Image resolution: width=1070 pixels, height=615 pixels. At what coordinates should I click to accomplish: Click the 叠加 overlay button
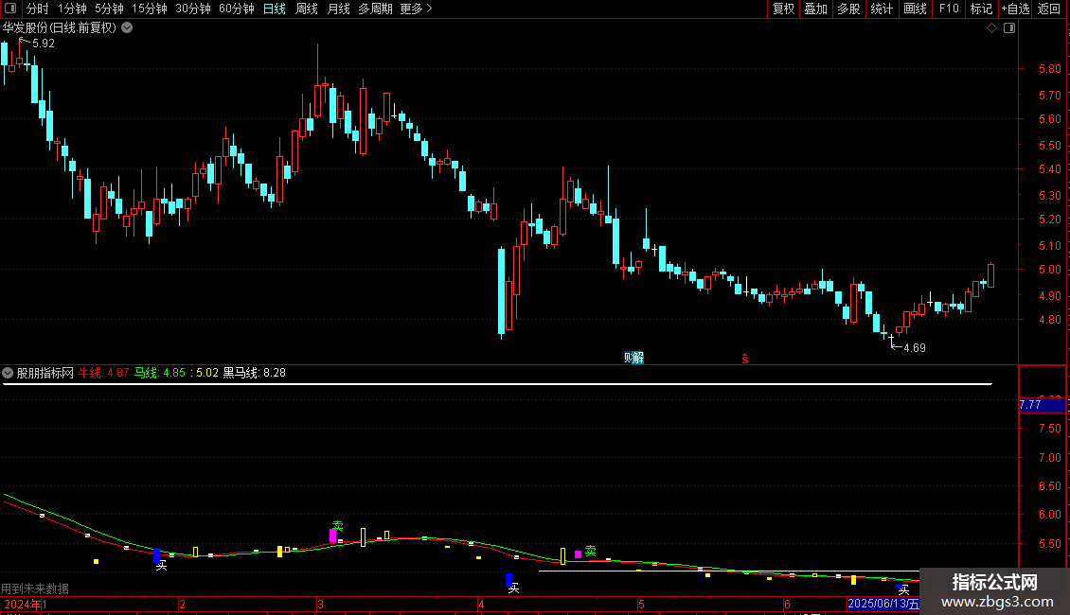pyautogui.click(x=815, y=9)
